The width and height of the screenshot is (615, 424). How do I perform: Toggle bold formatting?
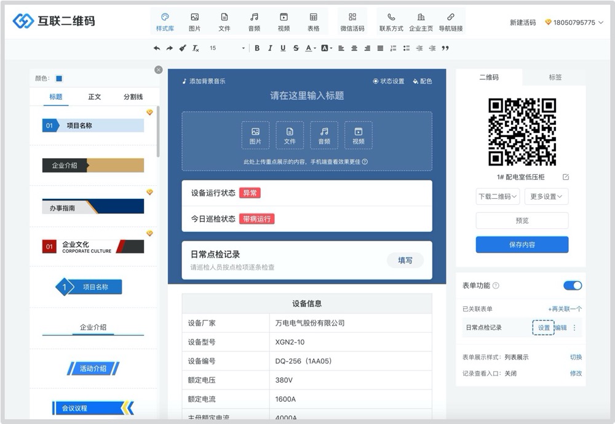pyautogui.click(x=257, y=48)
